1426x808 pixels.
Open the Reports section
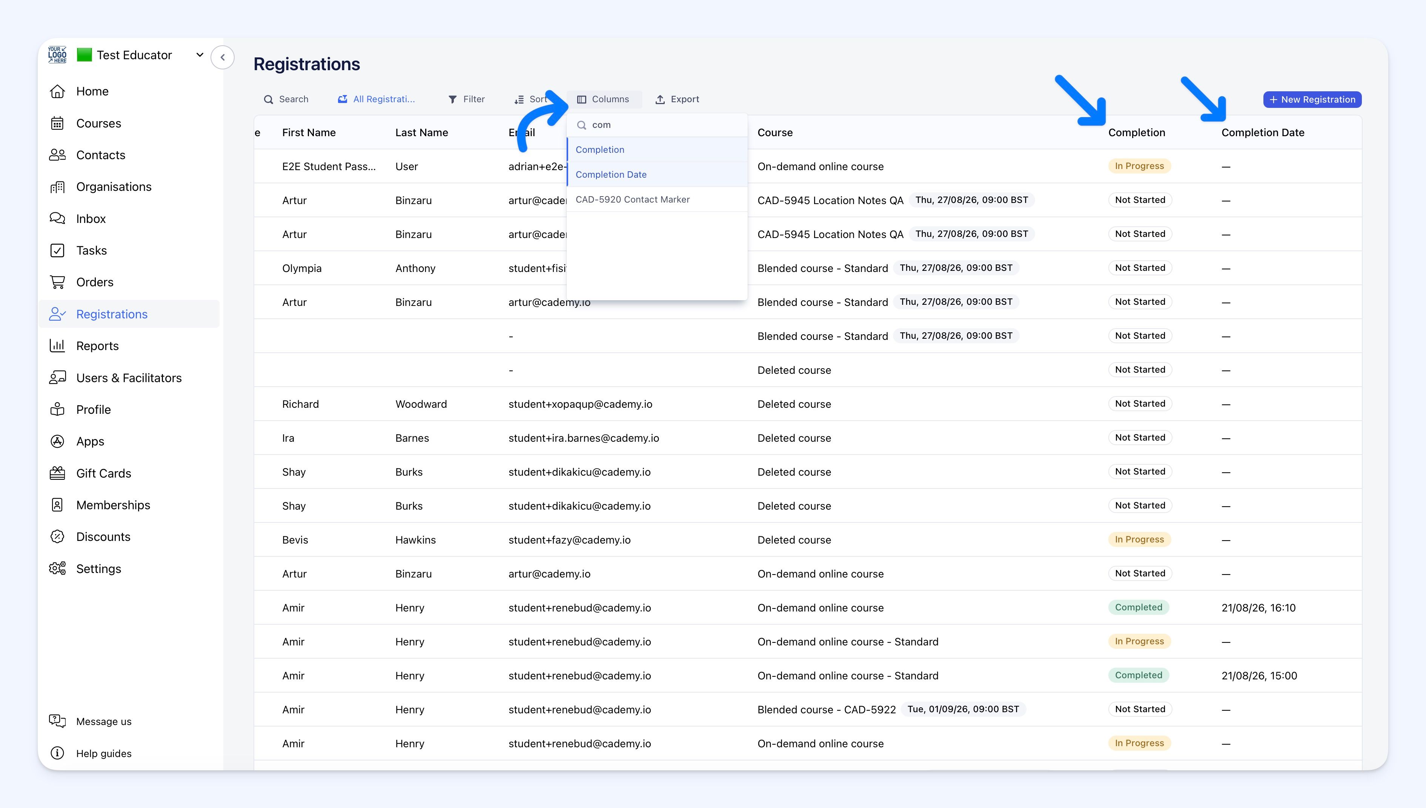(97, 346)
